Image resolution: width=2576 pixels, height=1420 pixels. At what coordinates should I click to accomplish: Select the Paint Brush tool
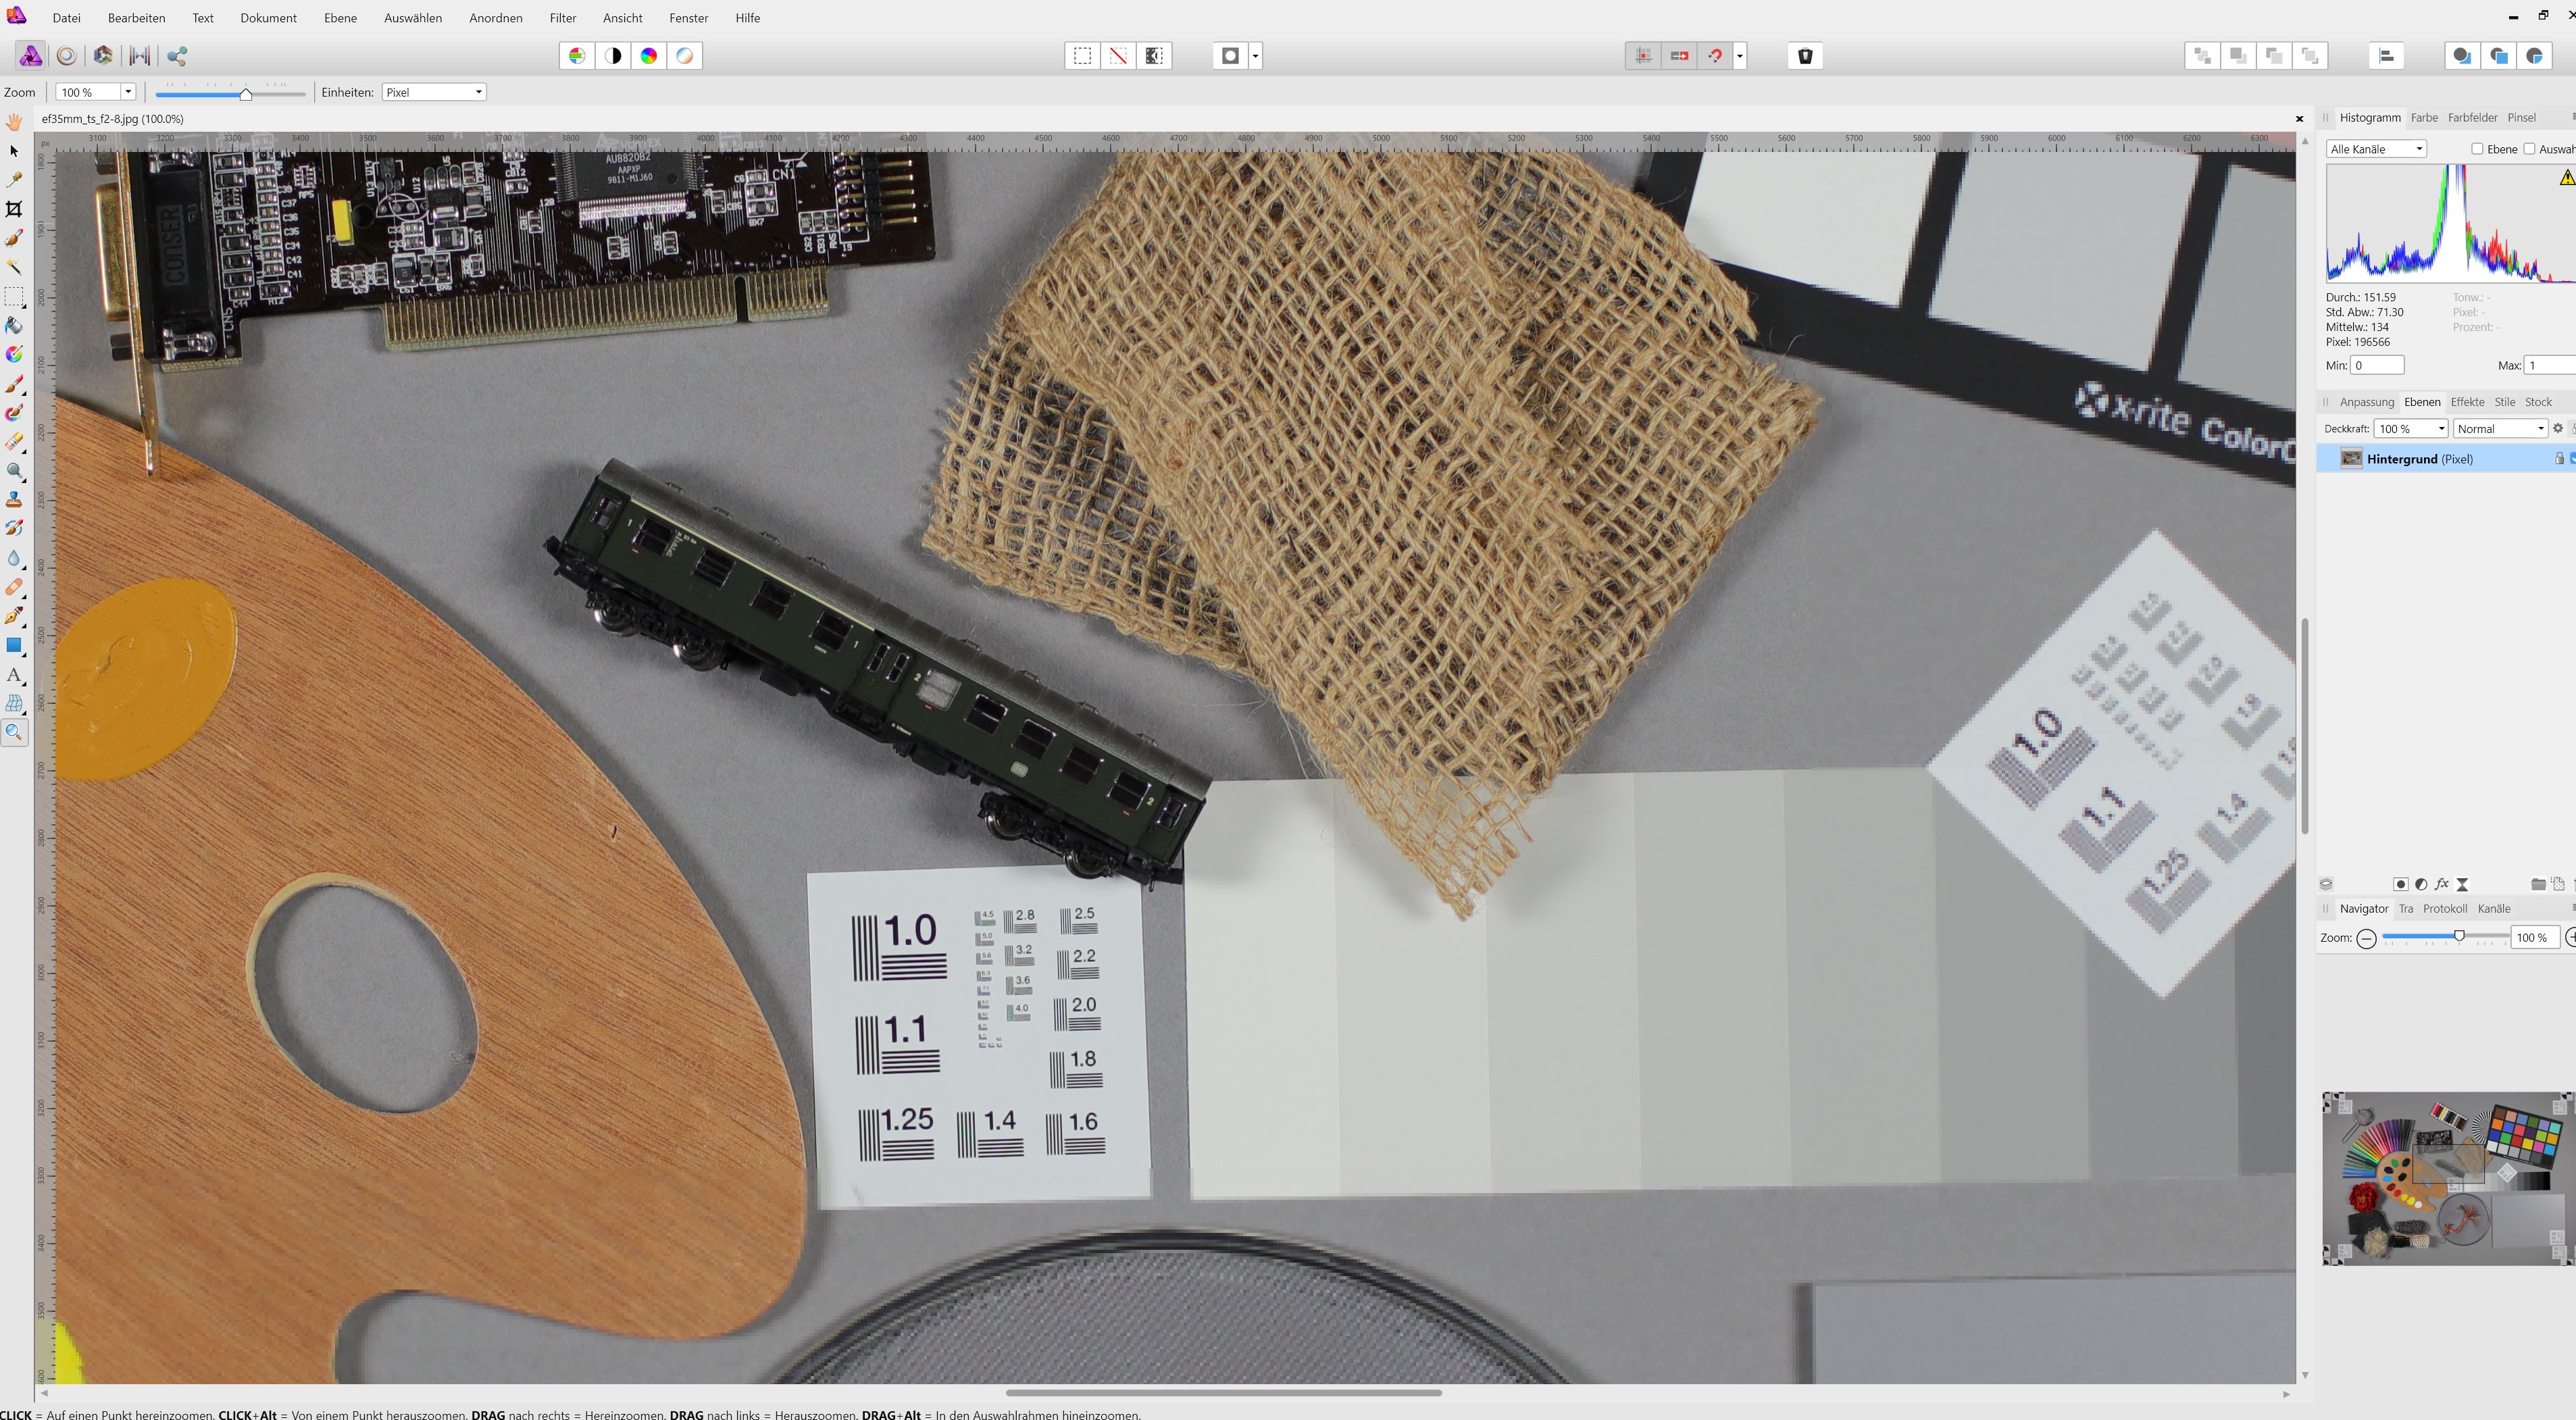tap(14, 384)
